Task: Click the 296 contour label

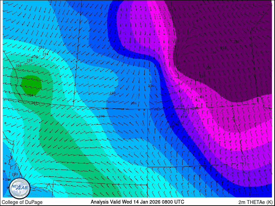Action: tap(35, 56)
